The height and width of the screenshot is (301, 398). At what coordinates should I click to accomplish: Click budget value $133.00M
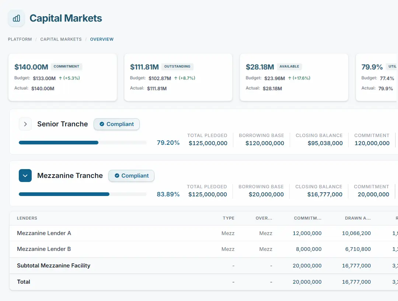click(x=44, y=78)
